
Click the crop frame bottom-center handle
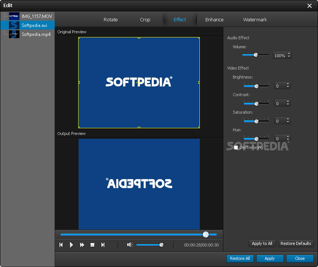[x=139, y=128]
